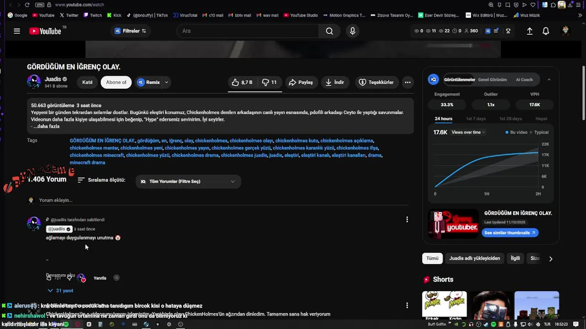Dislike the video showing 11
Image resolution: width=586 pixels, height=329 pixels.
(269, 82)
